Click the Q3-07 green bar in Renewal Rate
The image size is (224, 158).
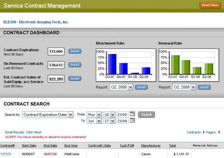175,65
